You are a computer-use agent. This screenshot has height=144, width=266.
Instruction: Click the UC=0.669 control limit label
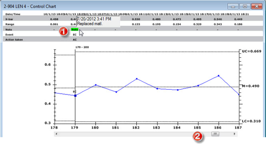pos(252,51)
